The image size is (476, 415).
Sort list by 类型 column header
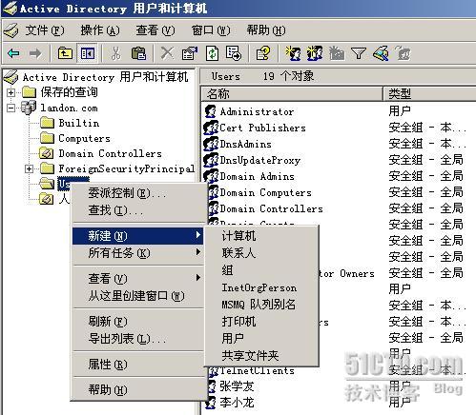pyautogui.click(x=429, y=93)
